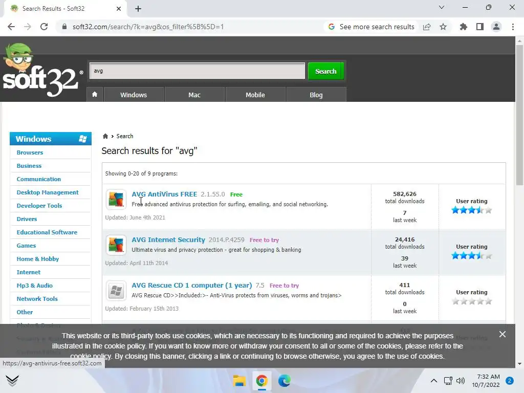Open the Mobile navigation tab

(x=255, y=95)
